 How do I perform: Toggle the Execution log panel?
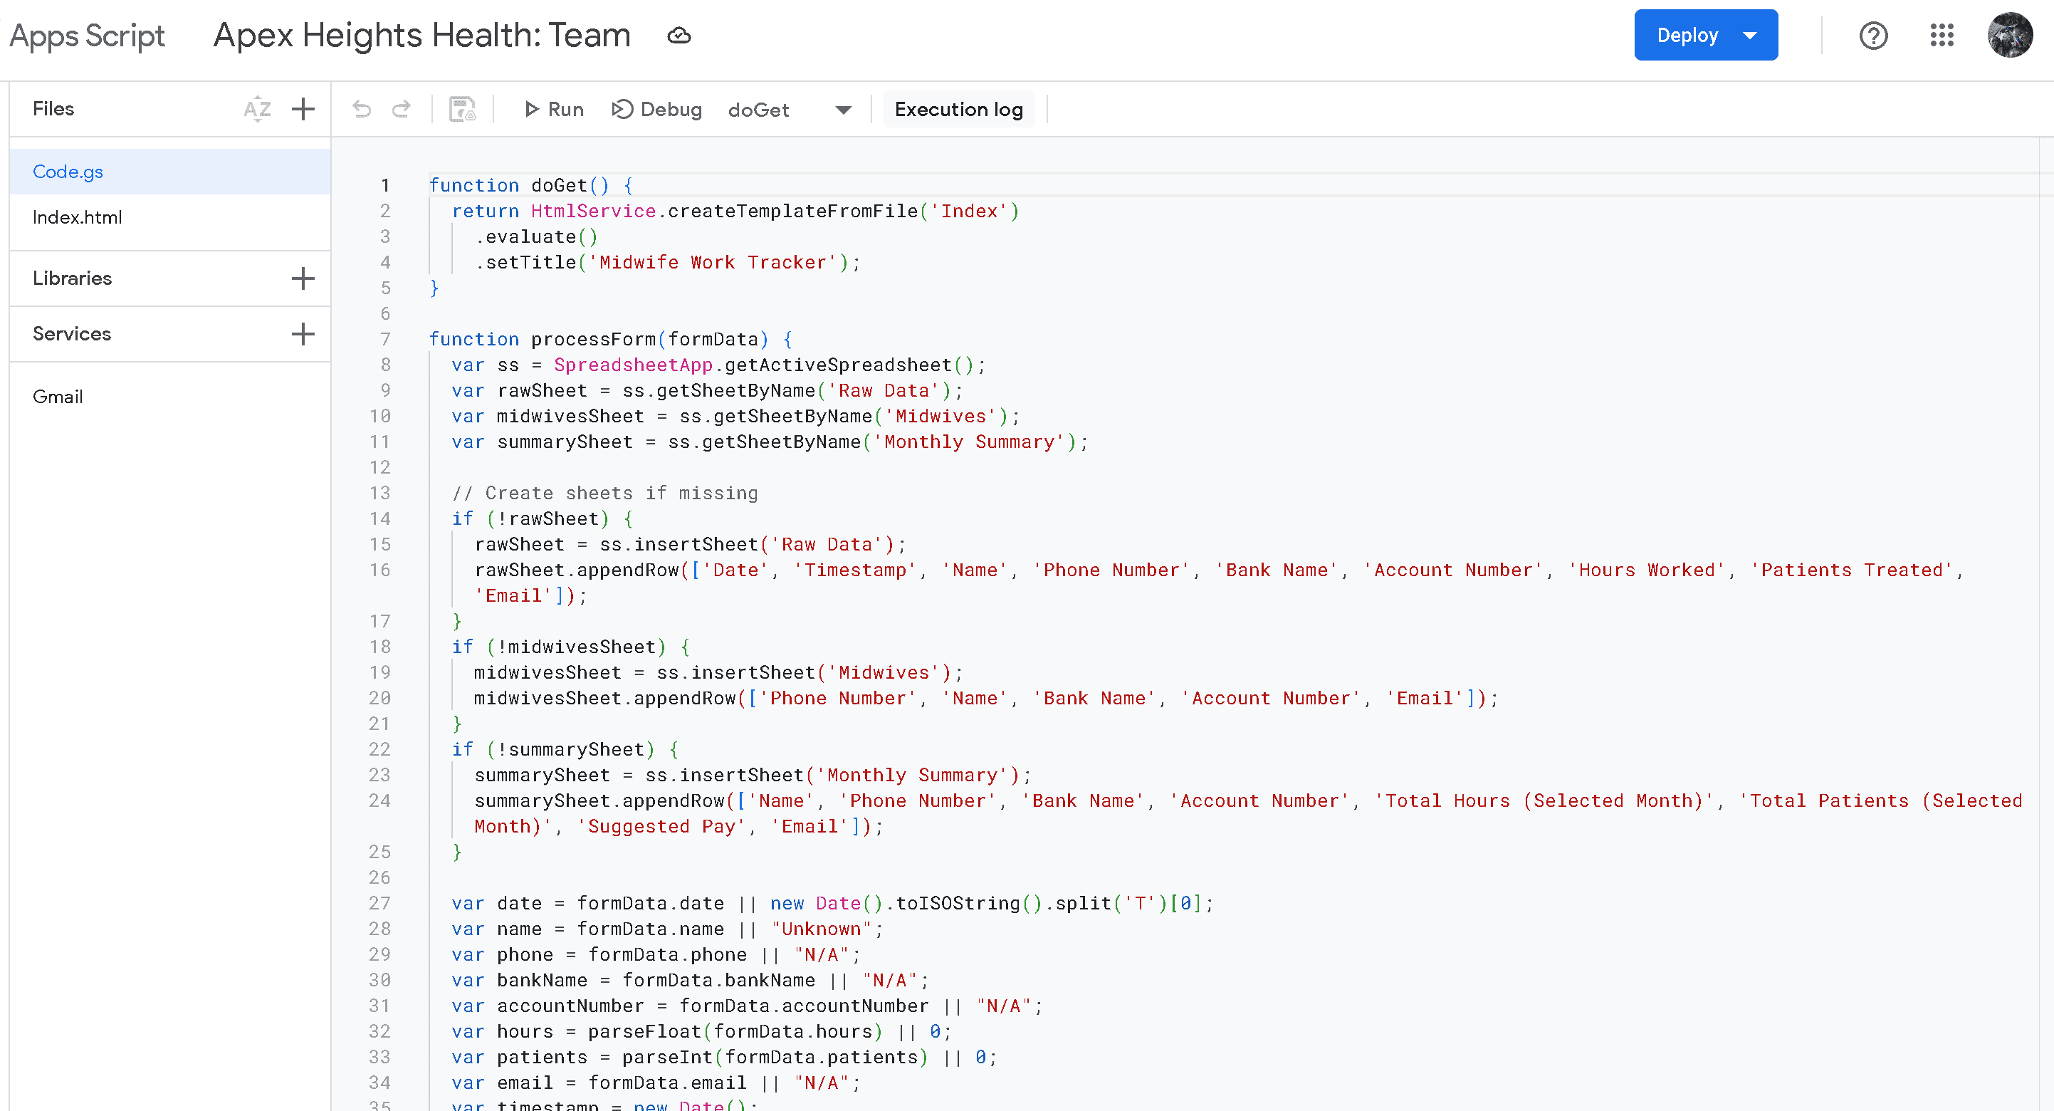tap(958, 109)
